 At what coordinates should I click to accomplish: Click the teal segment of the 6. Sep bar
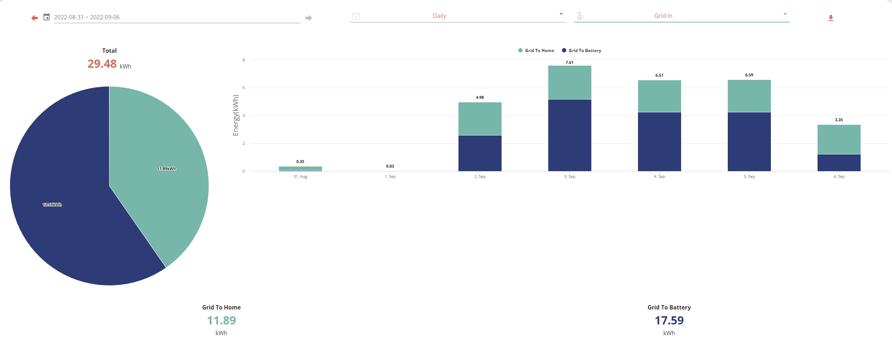coord(839,139)
